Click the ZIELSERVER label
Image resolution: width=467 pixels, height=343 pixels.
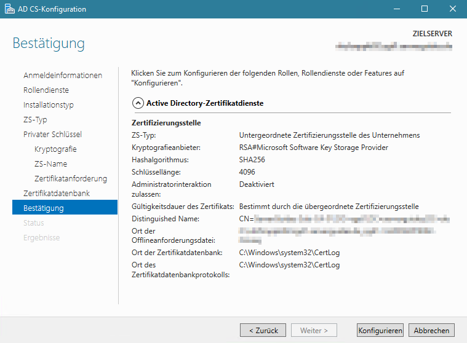pyautogui.click(x=432, y=34)
